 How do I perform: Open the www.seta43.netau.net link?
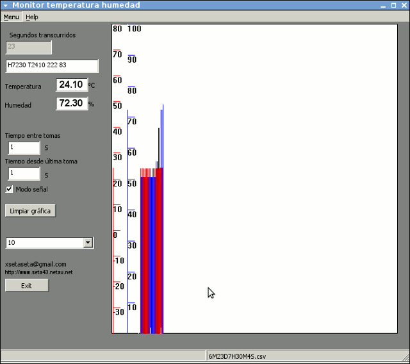click(38, 272)
